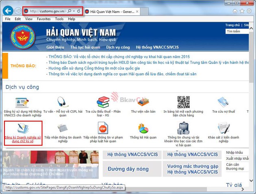Click left Hệ thống VNACCS/VCIS banner above Đường dây nóng
The width and height of the screenshot is (256, 194).
pyautogui.click(x=132, y=155)
